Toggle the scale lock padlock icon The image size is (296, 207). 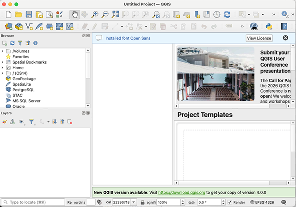(x=142, y=202)
